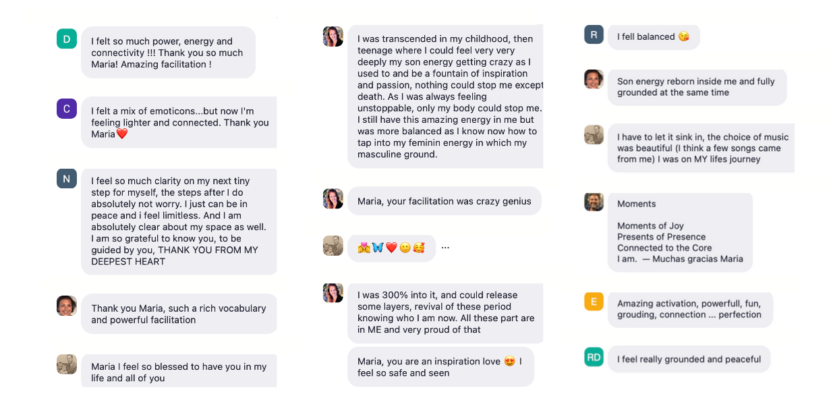Select profile photo beside the "Moments" poem message
The width and height of the screenshot is (831, 413).
tap(594, 202)
